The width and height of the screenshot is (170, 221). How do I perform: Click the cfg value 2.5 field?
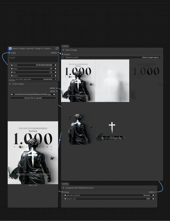tap(34, 72)
